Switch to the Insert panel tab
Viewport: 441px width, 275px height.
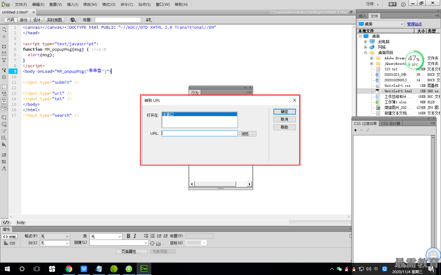[362, 16]
